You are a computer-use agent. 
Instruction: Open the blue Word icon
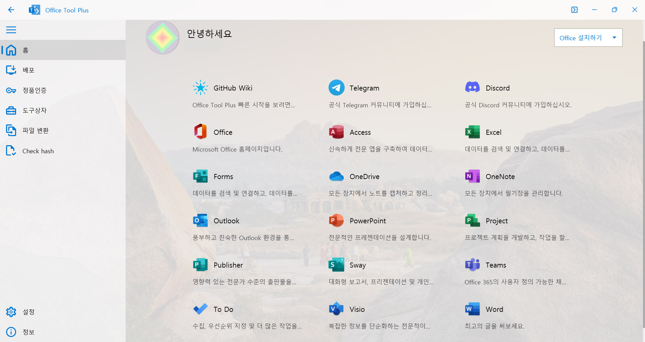pyautogui.click(x=473, y=309)
